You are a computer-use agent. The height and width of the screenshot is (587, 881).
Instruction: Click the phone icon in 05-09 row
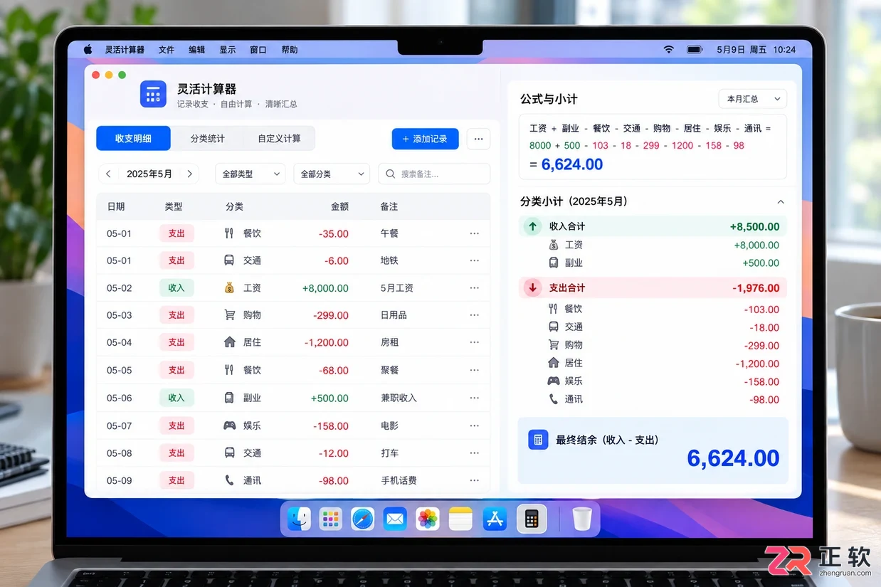coord(229,480)
